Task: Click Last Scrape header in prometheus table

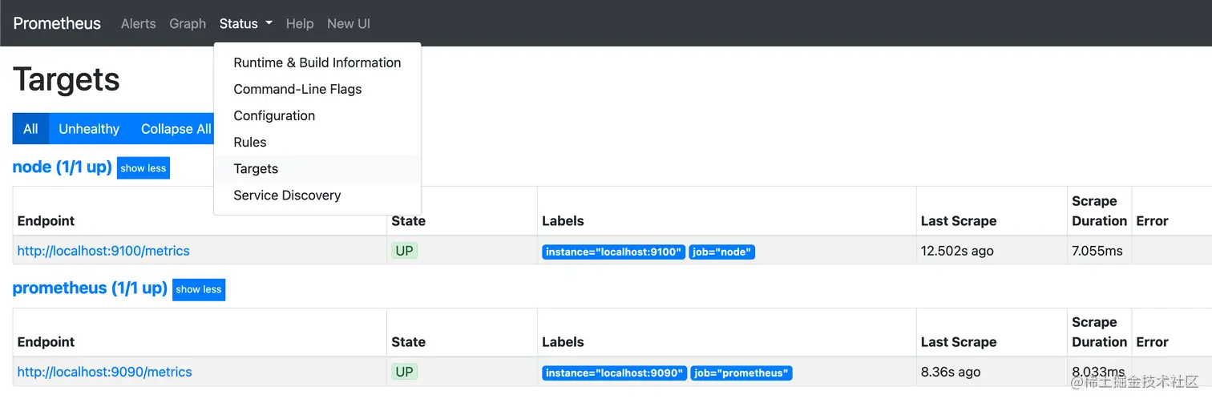Action: 959,342
